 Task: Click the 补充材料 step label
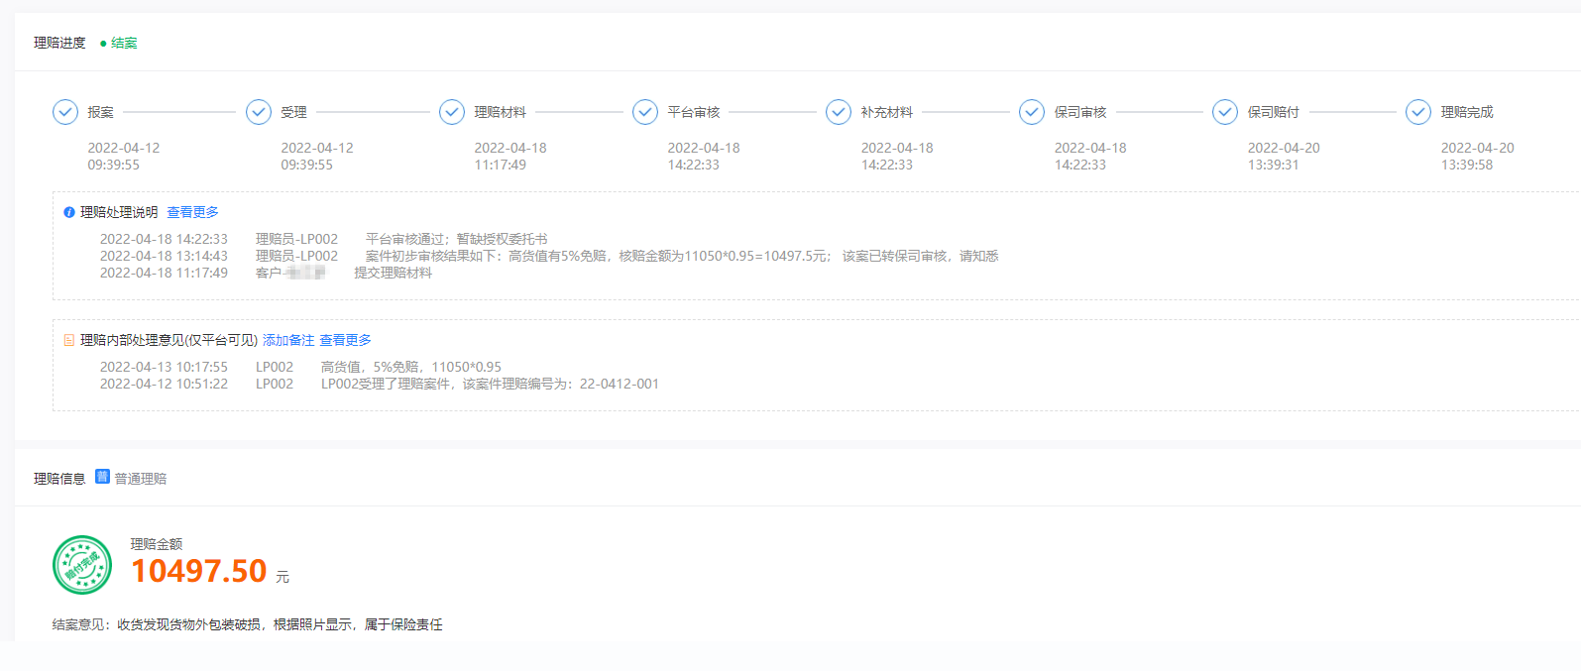click(886, 112)
